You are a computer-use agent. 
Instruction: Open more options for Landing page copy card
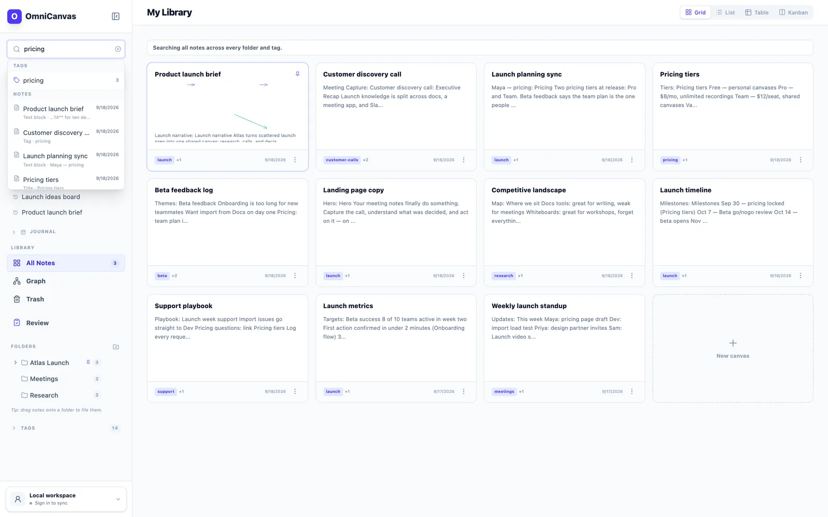[464, 276]
